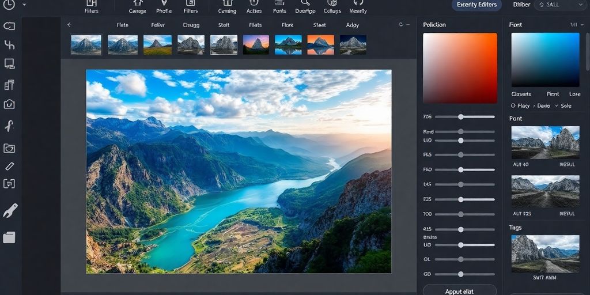Select the dark night mountain preset thumbnail
Image resolution: width=590 pixels, height=295 pixels.
pos(353,45)
